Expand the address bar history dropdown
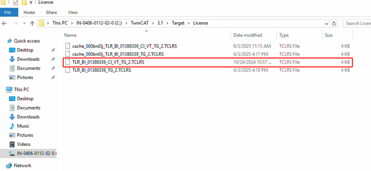Image resolution: width=371 pixels, height=171 pixels. click(327, 23)
